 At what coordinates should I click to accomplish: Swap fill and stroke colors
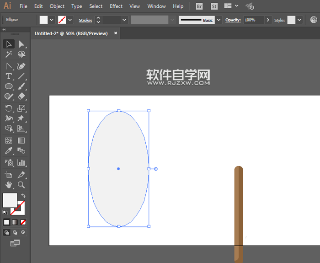click(x=23, y=196)
